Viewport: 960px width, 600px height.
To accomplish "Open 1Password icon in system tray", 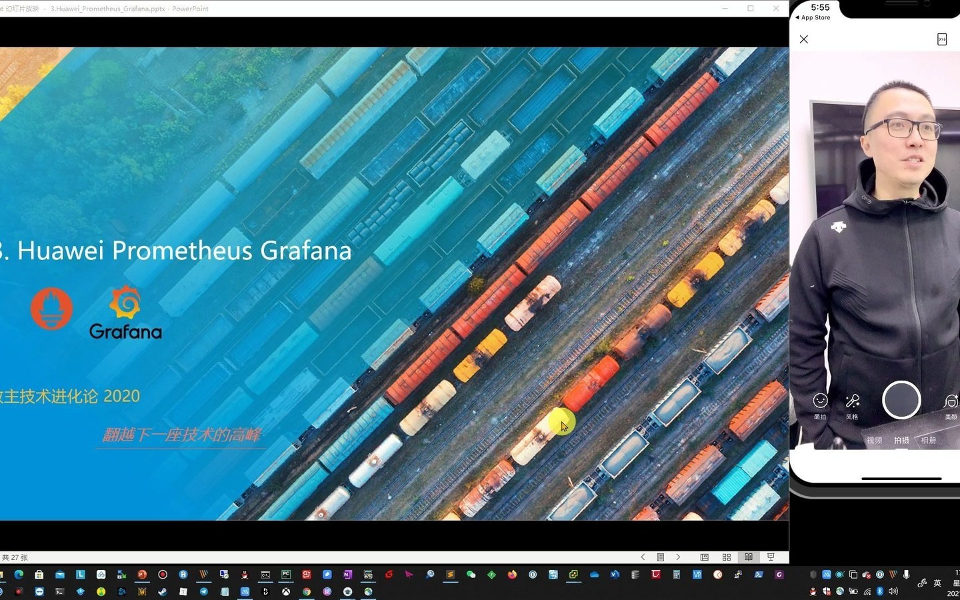I will click(880, 574).
